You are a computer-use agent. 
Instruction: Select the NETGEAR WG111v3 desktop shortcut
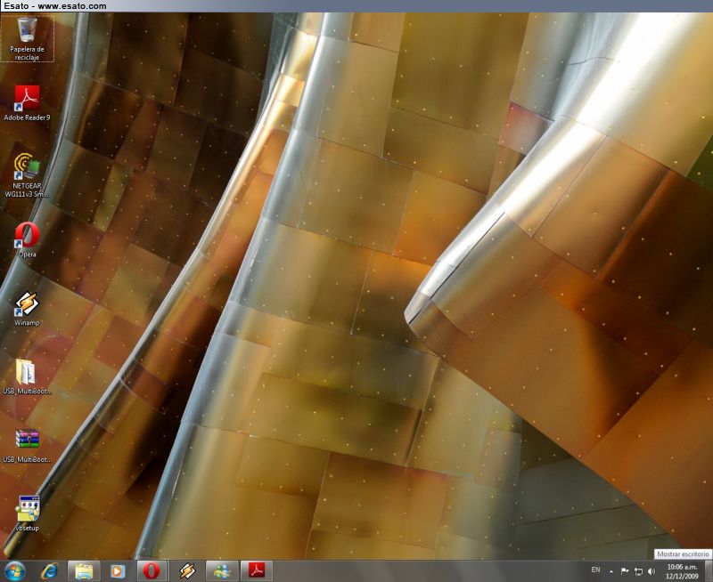point(28,175)
